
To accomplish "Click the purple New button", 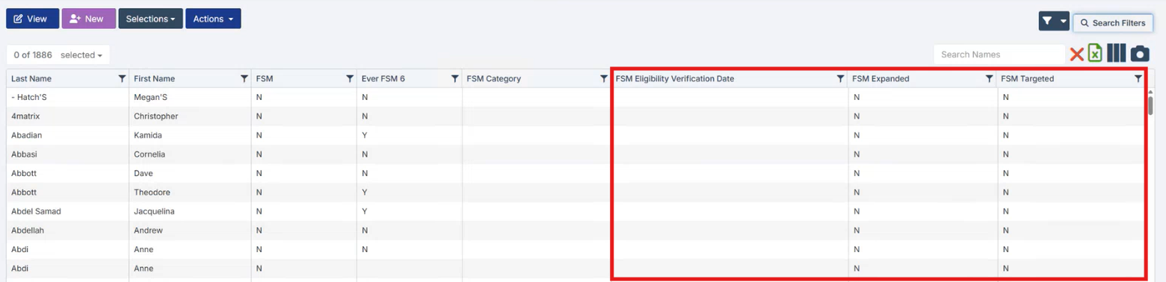I will click(x=88, y=19).
